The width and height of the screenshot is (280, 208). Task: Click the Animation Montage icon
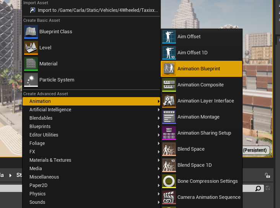point(169,117)
